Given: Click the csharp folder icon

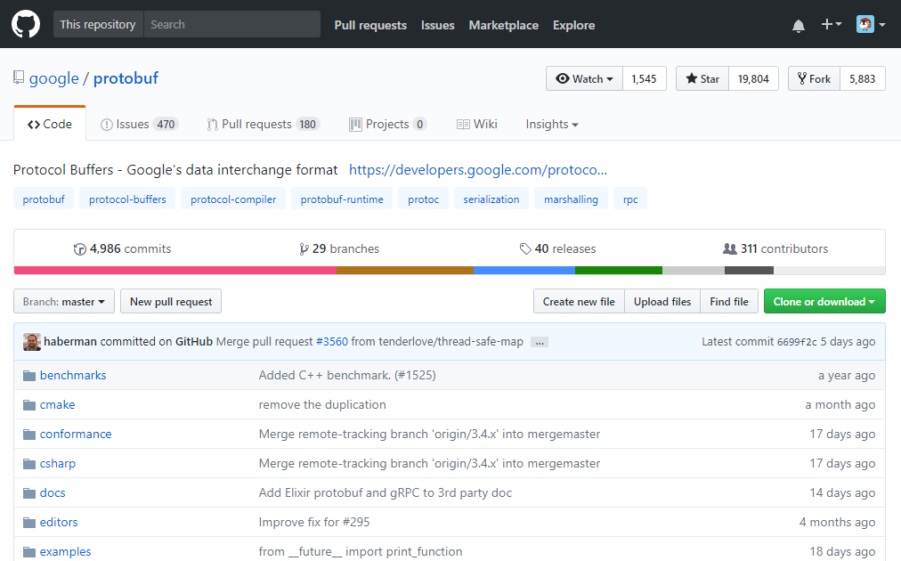Looking at the screenshot, I should pyautogui.click(x=29, y=463).
